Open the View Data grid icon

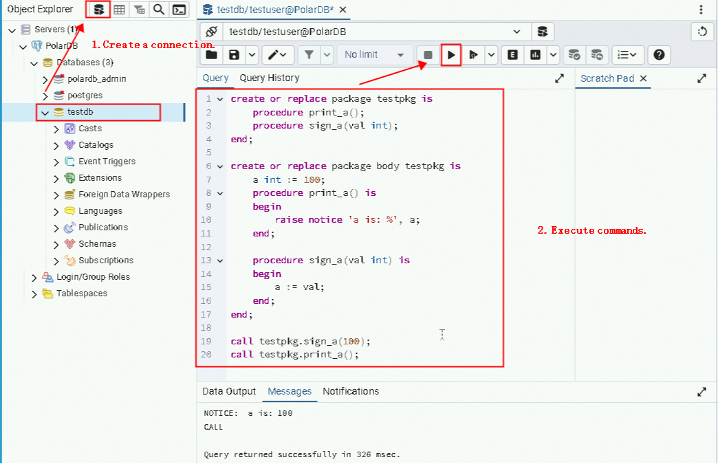(x=119, y=9)
